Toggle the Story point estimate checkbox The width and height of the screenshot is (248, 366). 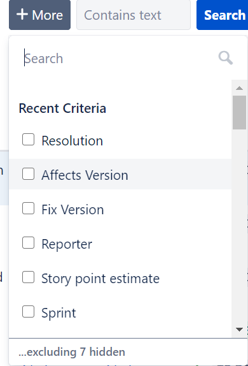point(28,277)
